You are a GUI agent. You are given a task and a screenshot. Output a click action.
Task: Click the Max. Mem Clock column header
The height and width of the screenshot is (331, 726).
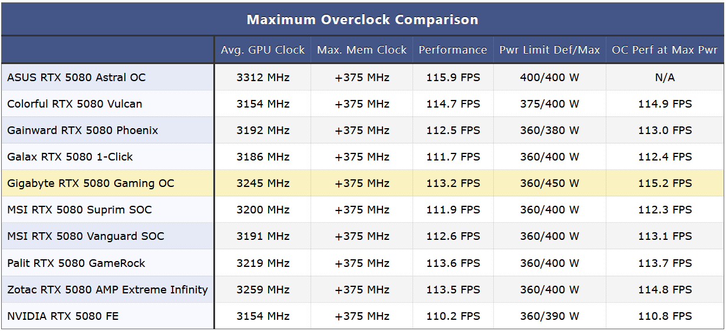(x=362, y=50)
